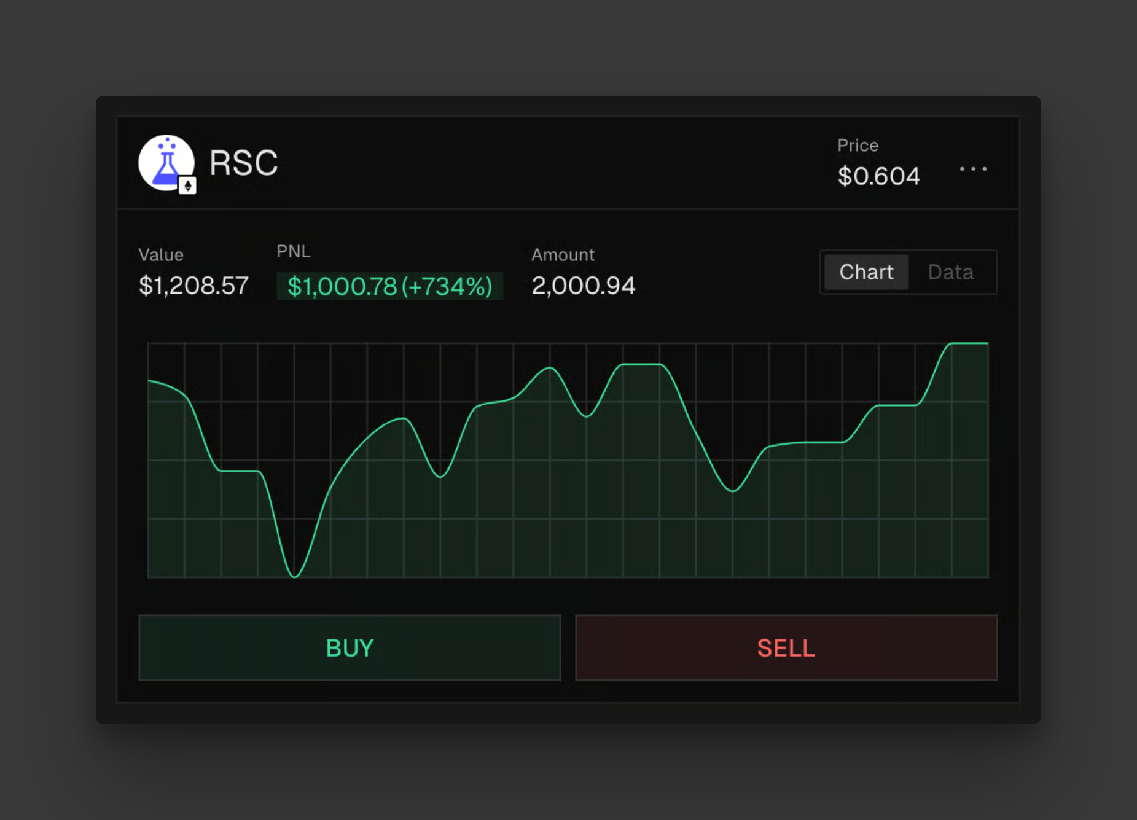Click the Price label
The height and width of the screenshot is (820, 1137).
858,146
